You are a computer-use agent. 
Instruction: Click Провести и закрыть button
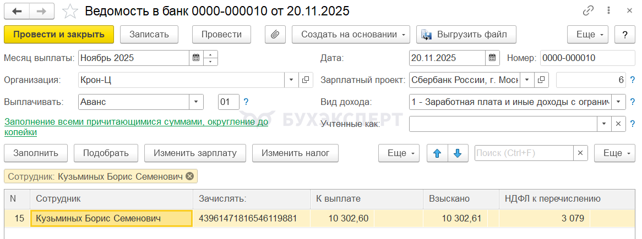59,34
